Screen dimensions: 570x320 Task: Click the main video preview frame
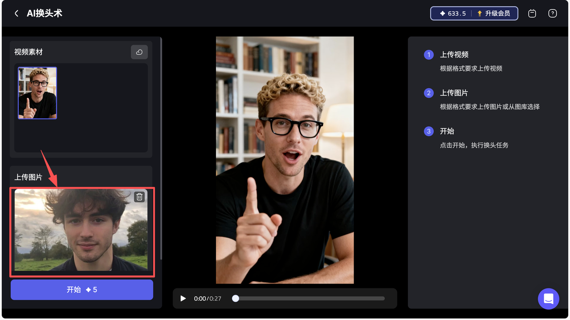point(285,160)
